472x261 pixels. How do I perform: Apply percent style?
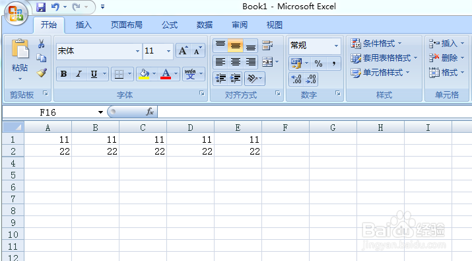tap(318, 63)
